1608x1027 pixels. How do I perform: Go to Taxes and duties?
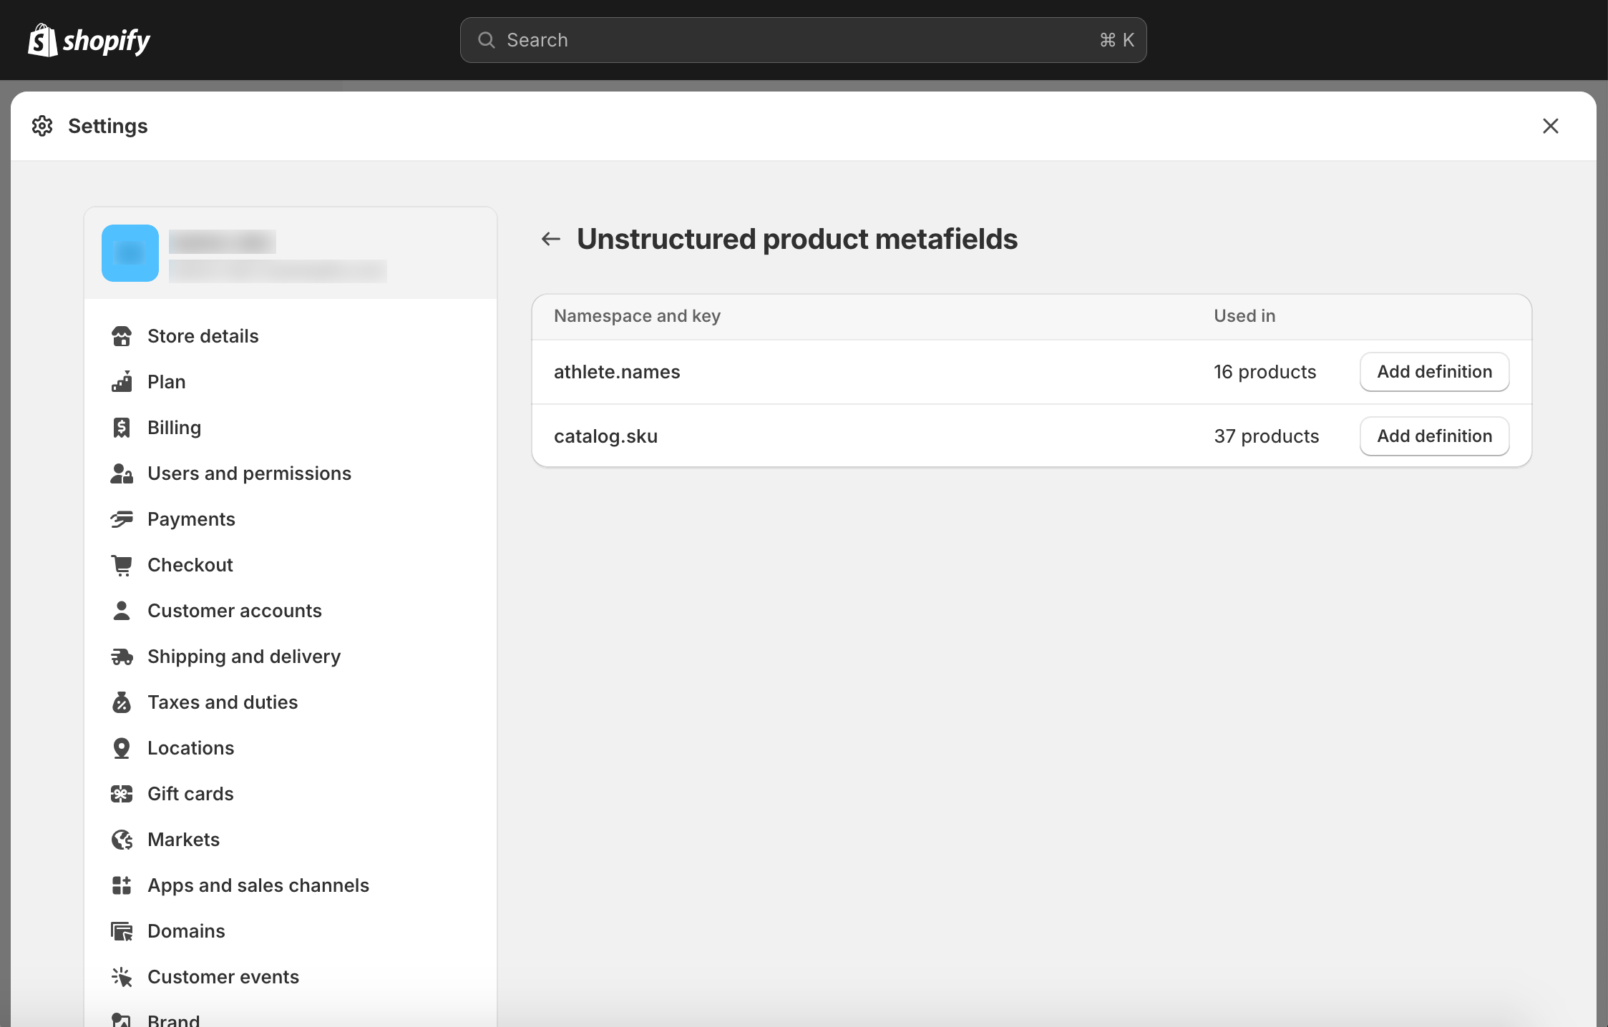tap(222, 702)
